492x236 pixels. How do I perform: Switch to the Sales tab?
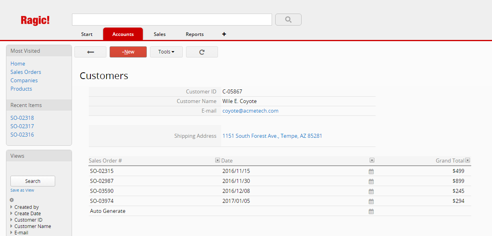coord(160,34)
